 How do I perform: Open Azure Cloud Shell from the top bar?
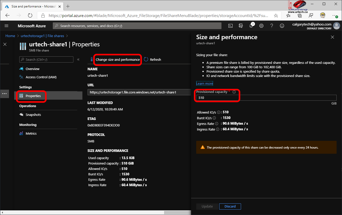230,25
